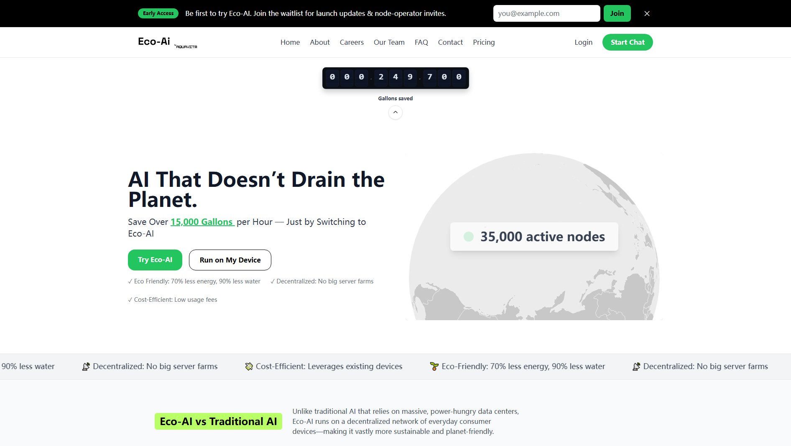Click the seedling icon beside "Eco-Friendly"
Screen dimensions: 791x446
click(434, 366)
